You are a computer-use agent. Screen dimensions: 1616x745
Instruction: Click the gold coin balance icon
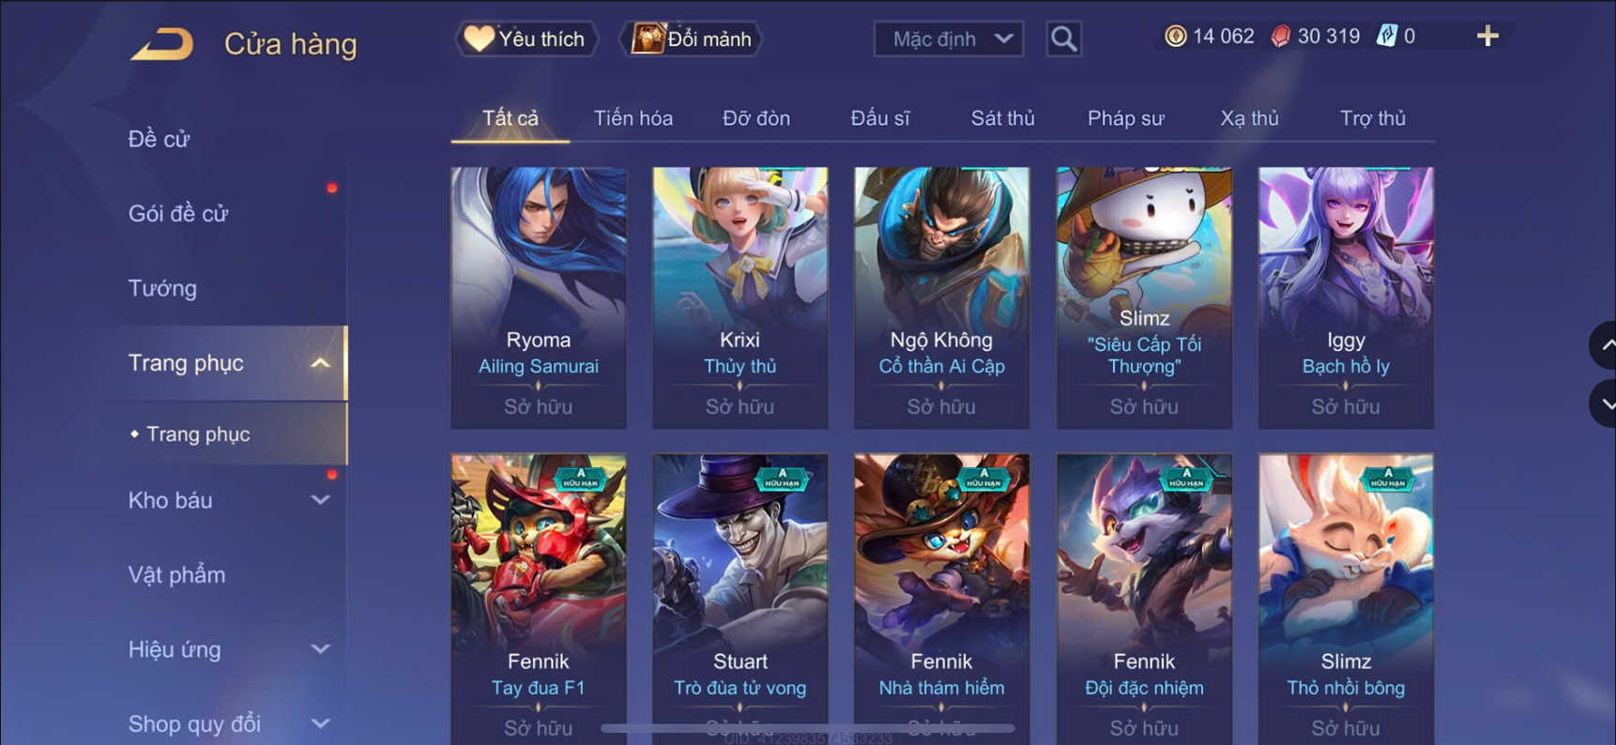coord(1175,37)
